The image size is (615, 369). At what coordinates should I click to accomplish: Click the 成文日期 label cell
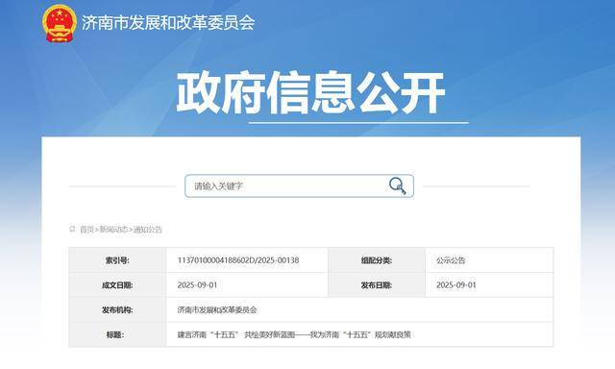[x=117, y=285]
